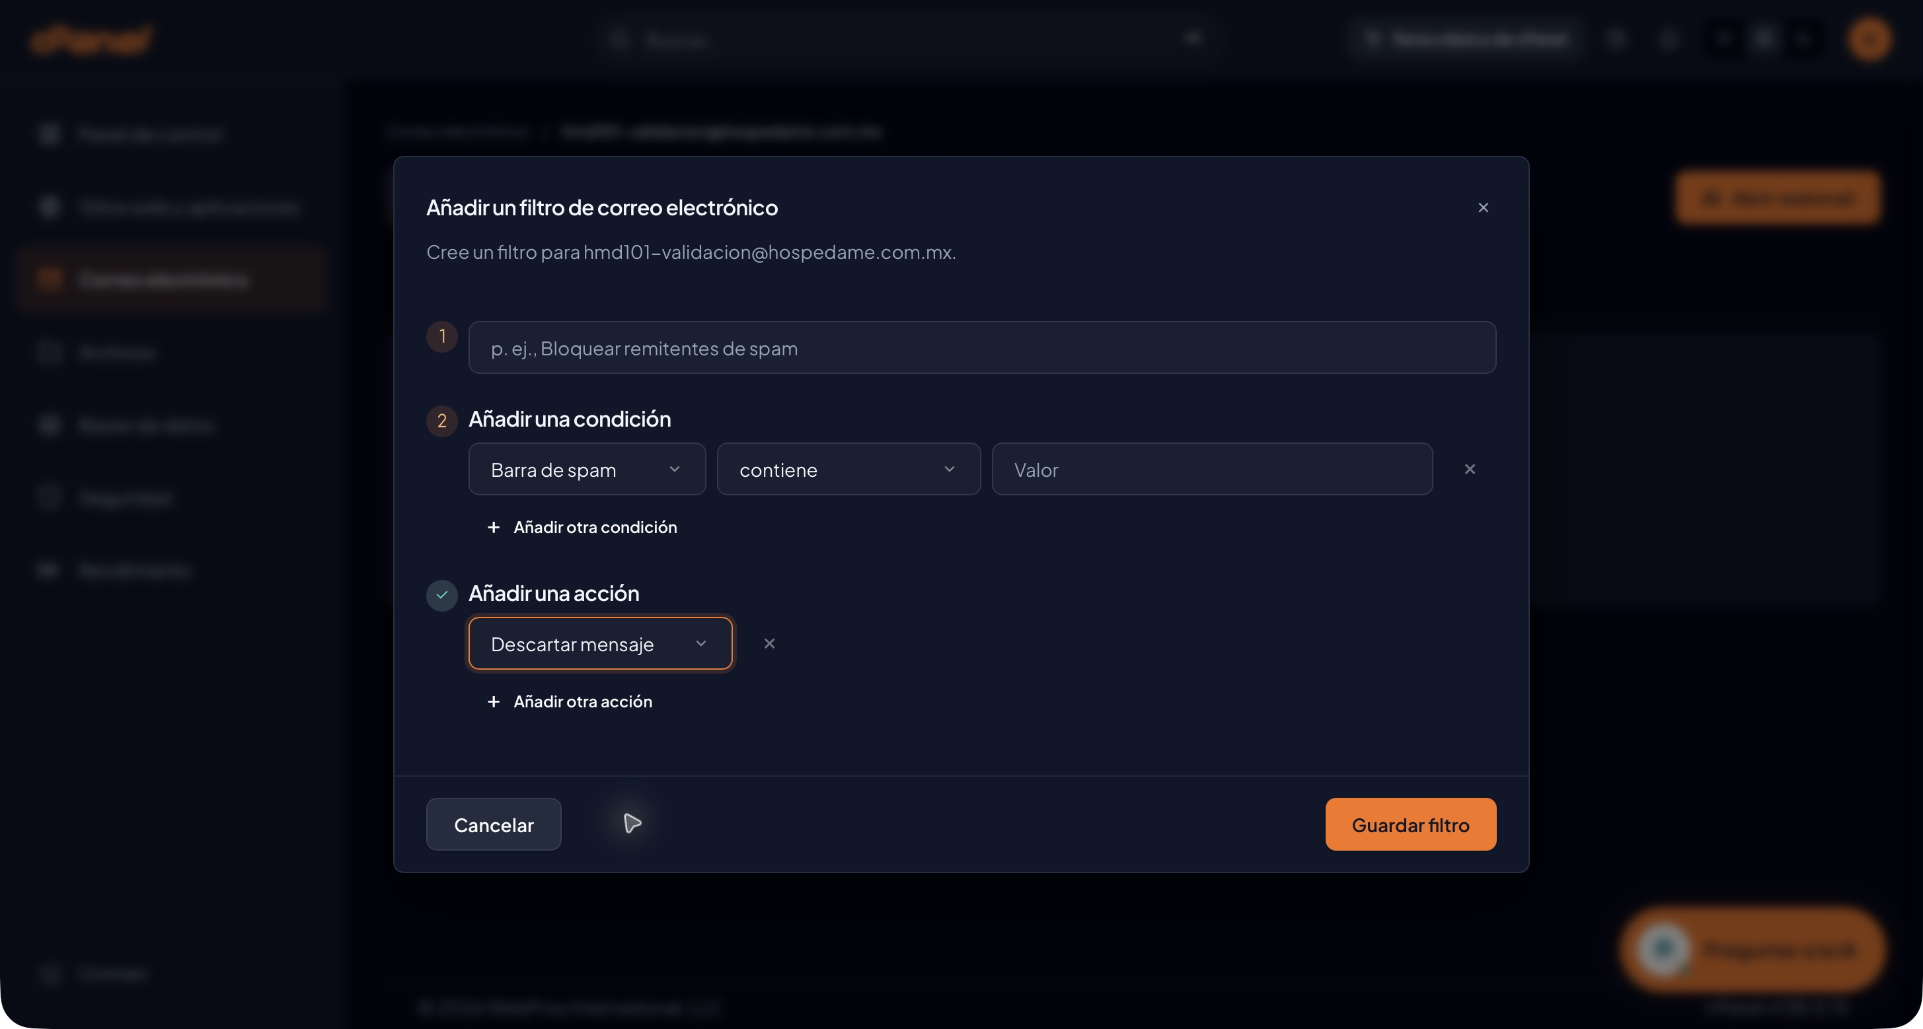Remove the spam bar condition row

(1469, 470)
